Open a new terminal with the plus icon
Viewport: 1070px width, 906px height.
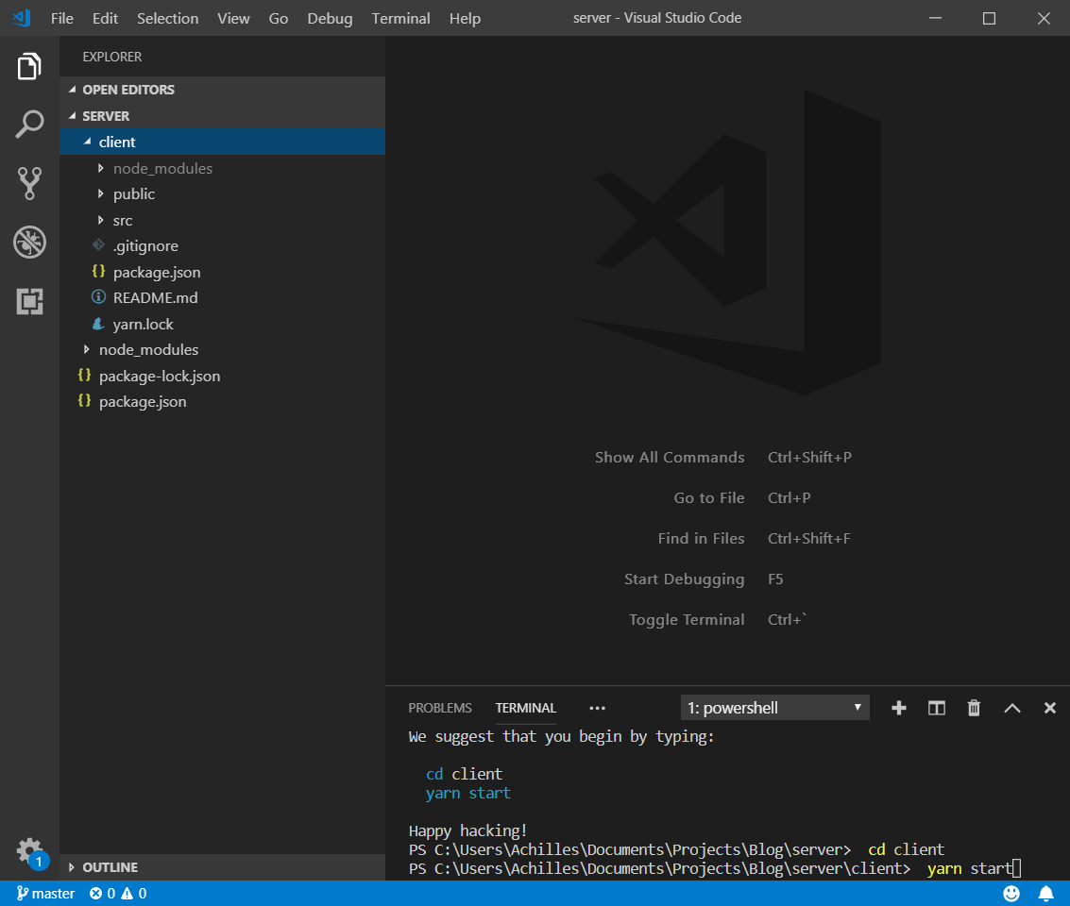click(898, 707)
